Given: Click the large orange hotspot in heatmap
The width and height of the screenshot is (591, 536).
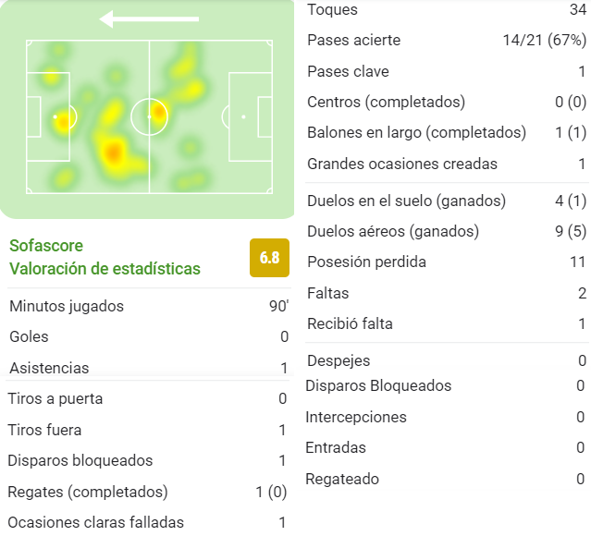Looking at the screenshot, I should [113, 152].
